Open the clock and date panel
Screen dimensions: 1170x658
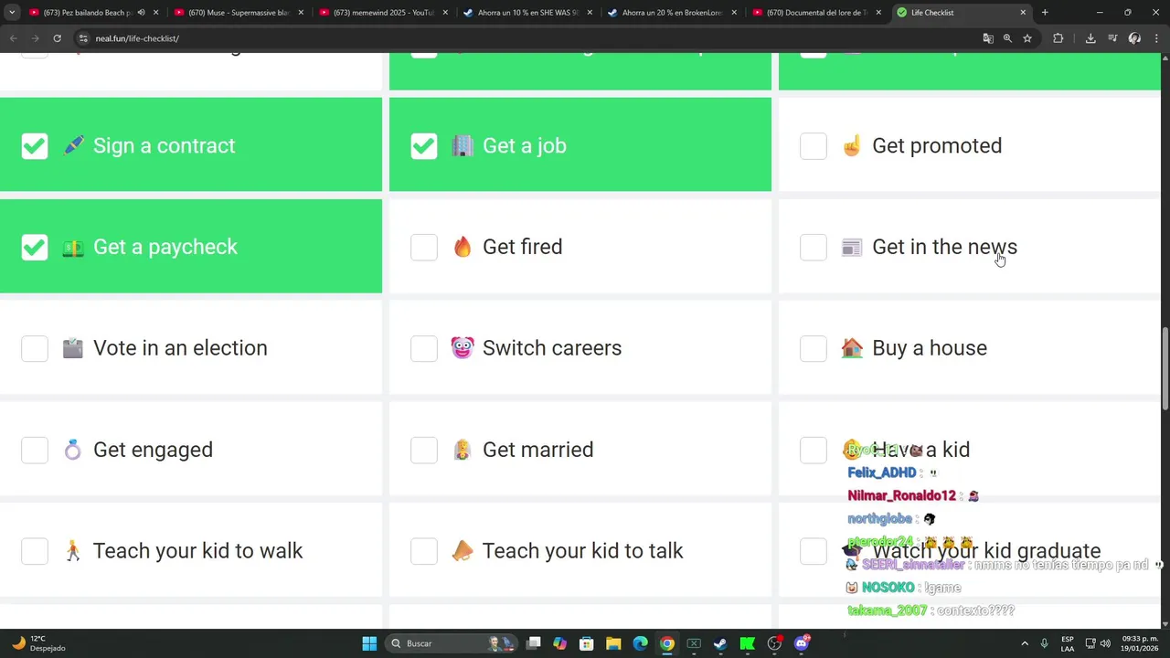[x=1140, y=643]
